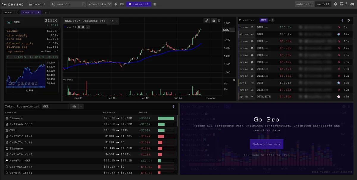The image size is (357, 180).
Task: Open ema 50 indicator settings gear
Action: 83,27
